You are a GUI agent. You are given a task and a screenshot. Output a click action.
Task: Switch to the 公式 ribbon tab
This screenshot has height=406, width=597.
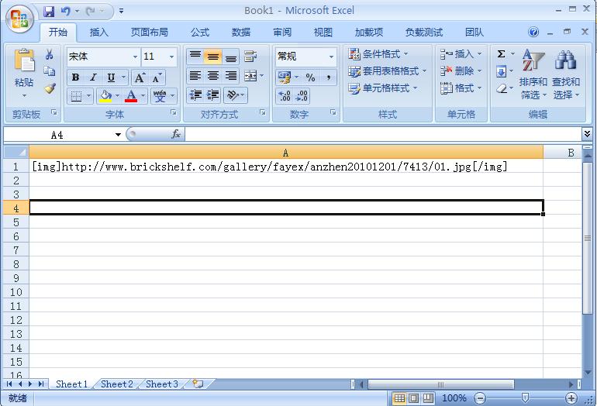click(200, 33)
